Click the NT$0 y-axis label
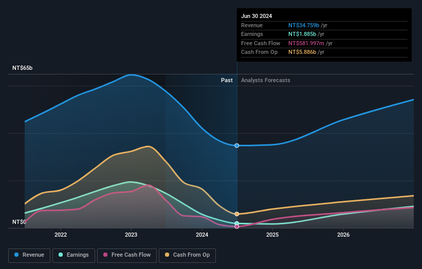Viewport: 422px width, 269px height. click(x=19, y=222)
